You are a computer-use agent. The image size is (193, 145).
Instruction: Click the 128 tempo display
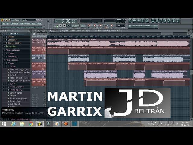point(76,26)
